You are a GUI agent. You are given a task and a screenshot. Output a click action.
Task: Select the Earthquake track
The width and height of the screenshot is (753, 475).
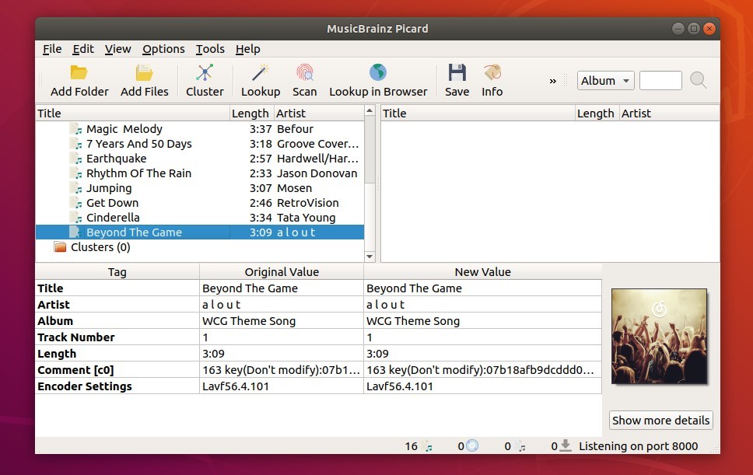point(200,159)
